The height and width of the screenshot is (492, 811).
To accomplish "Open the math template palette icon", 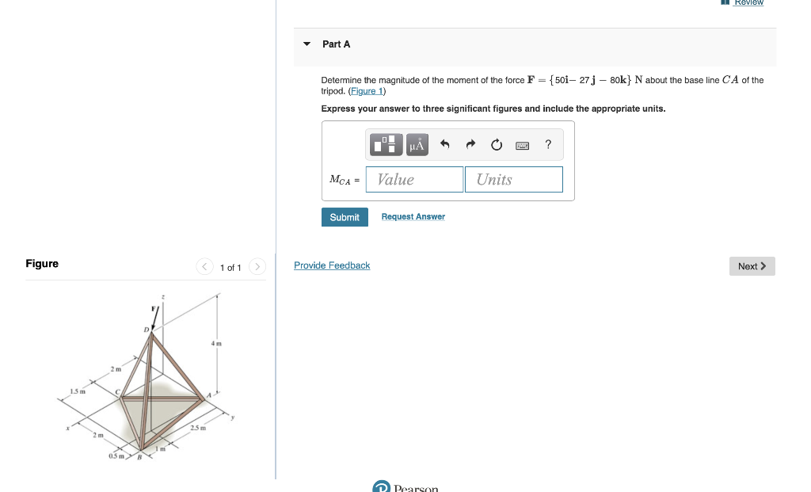I will tap(386, 144).
